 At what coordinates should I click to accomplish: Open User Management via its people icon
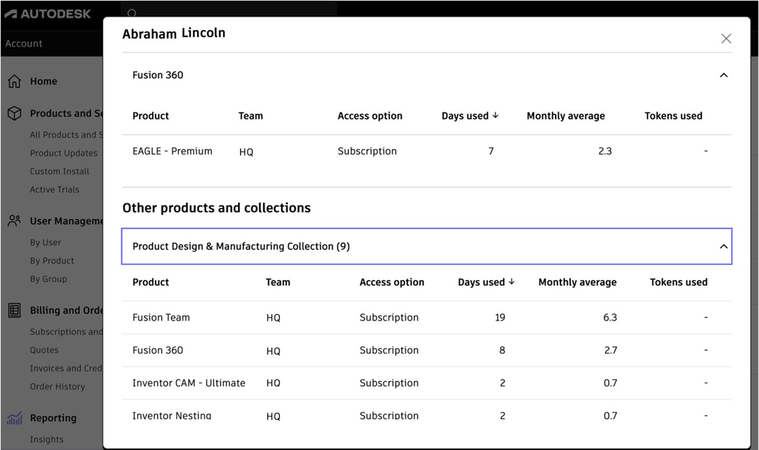coord(14,220)
